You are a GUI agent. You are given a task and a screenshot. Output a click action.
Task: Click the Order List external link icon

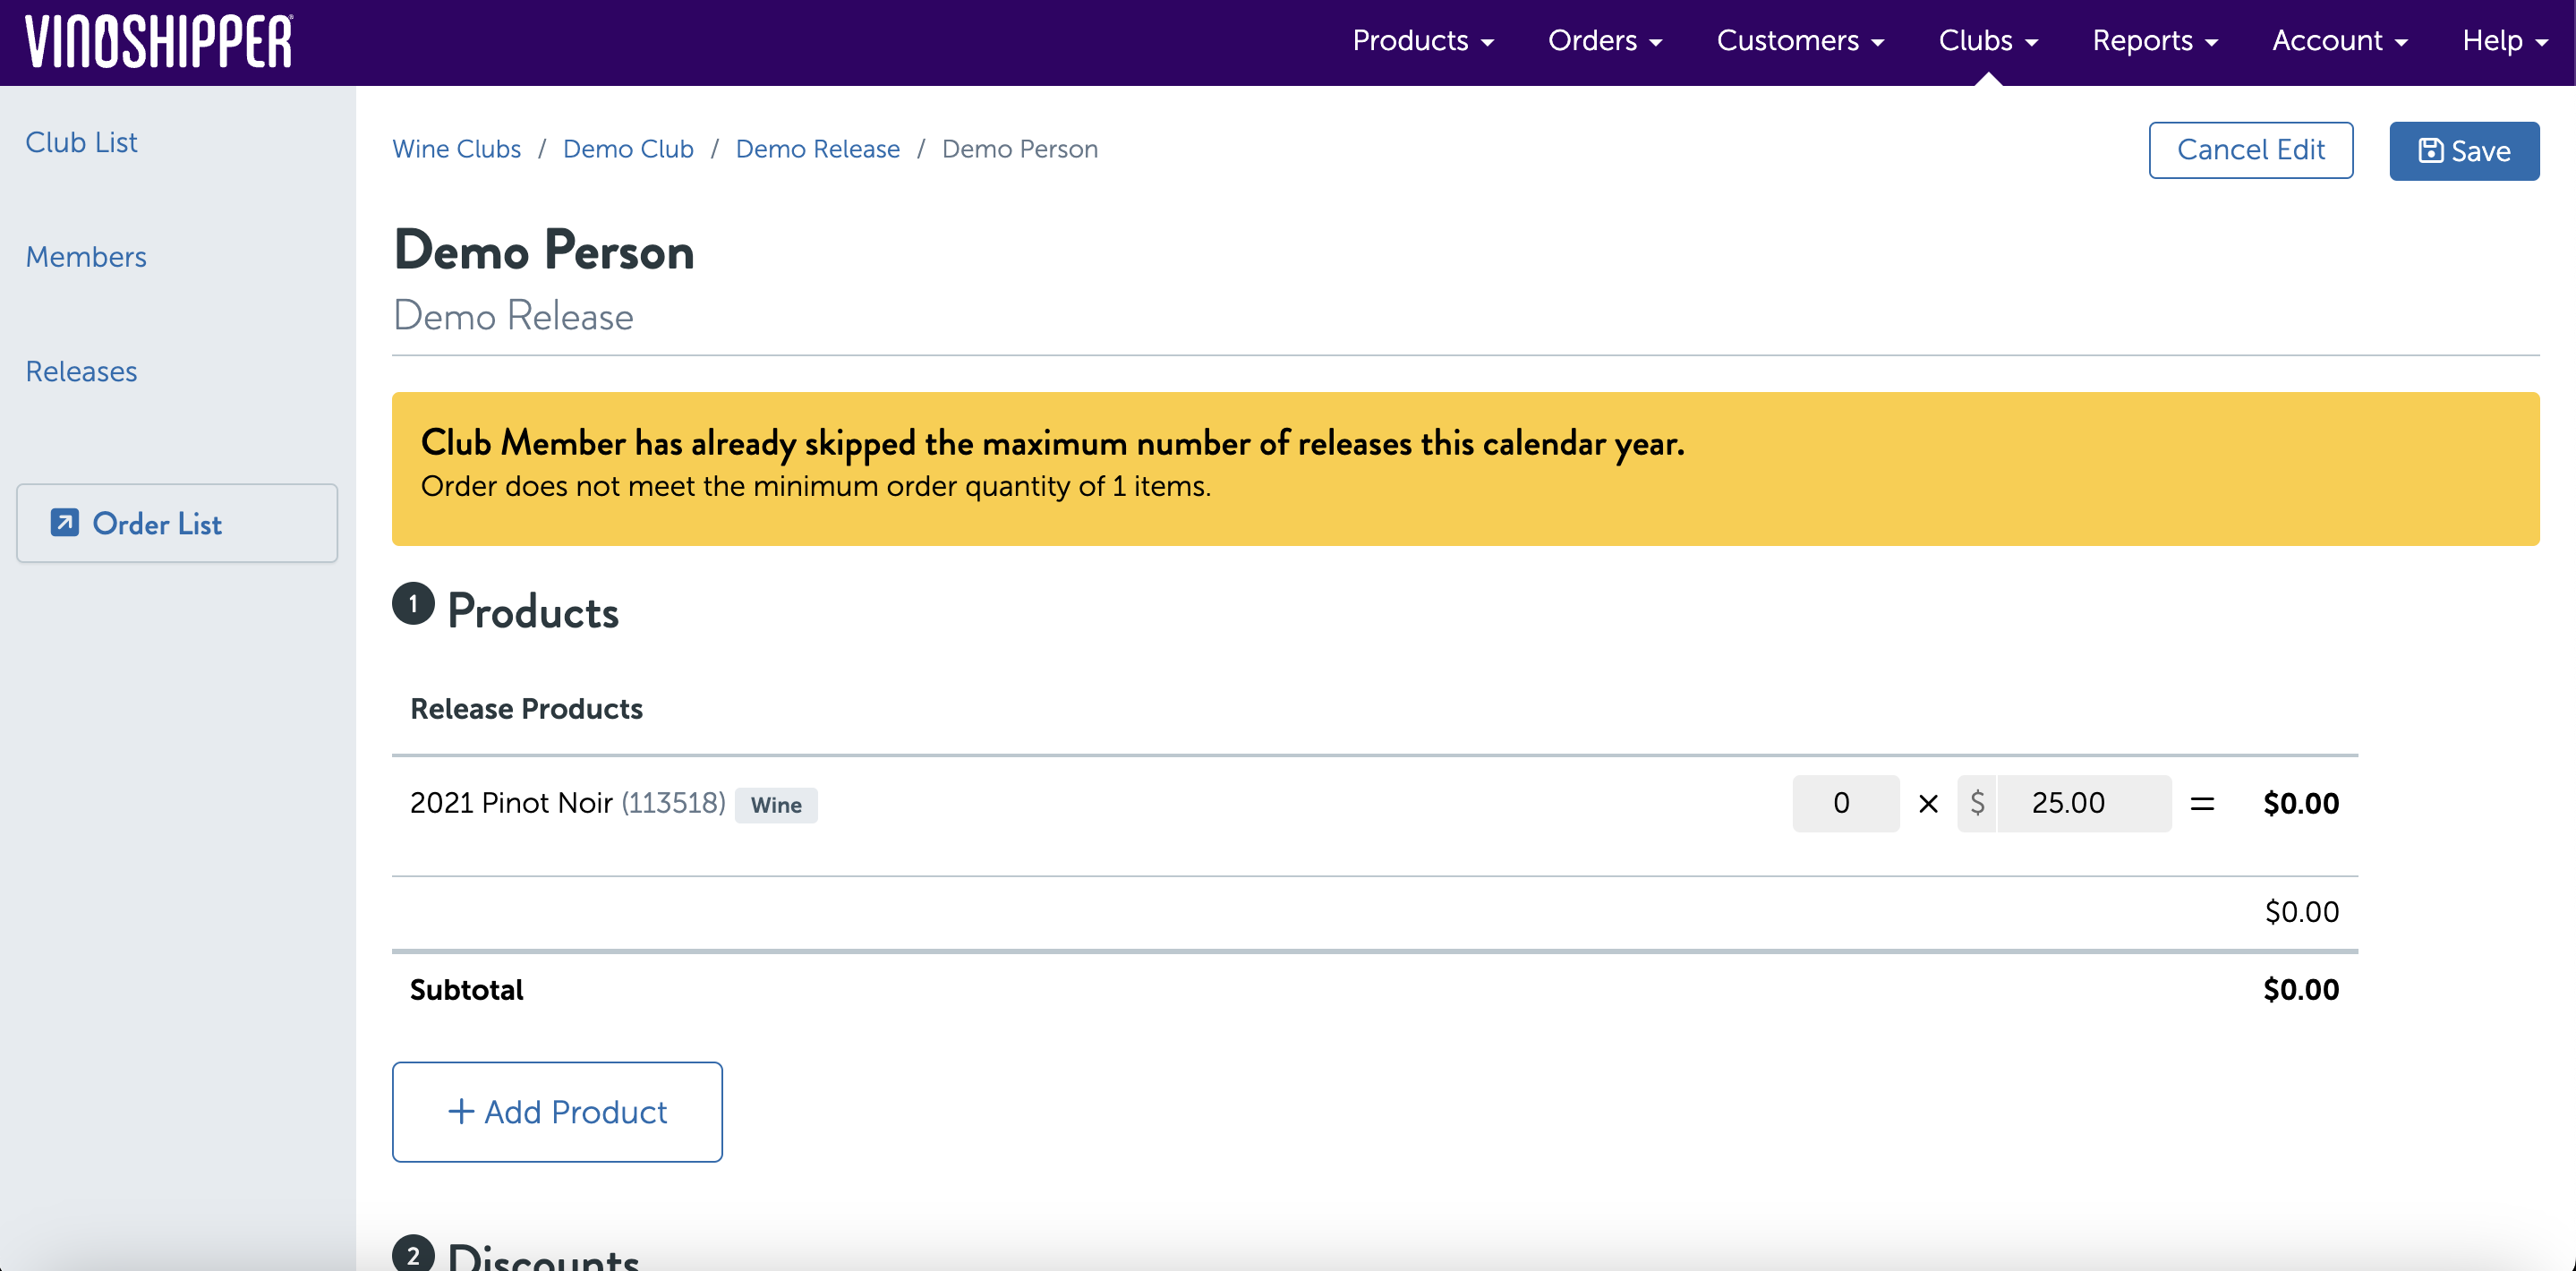65,523
